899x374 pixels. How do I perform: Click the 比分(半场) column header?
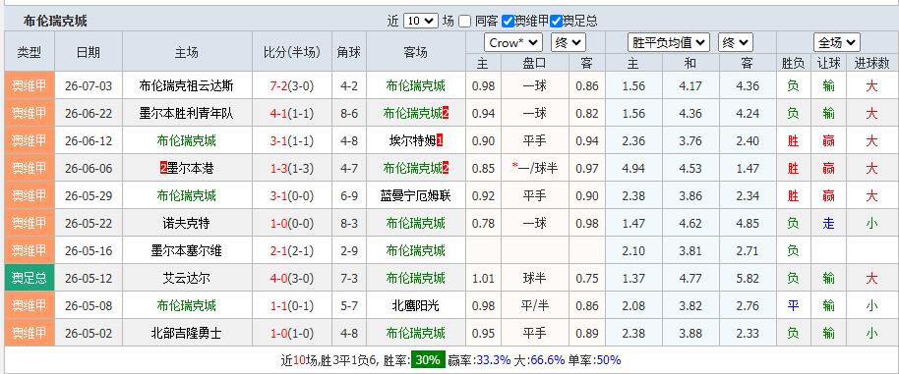[x=292, y=53]
